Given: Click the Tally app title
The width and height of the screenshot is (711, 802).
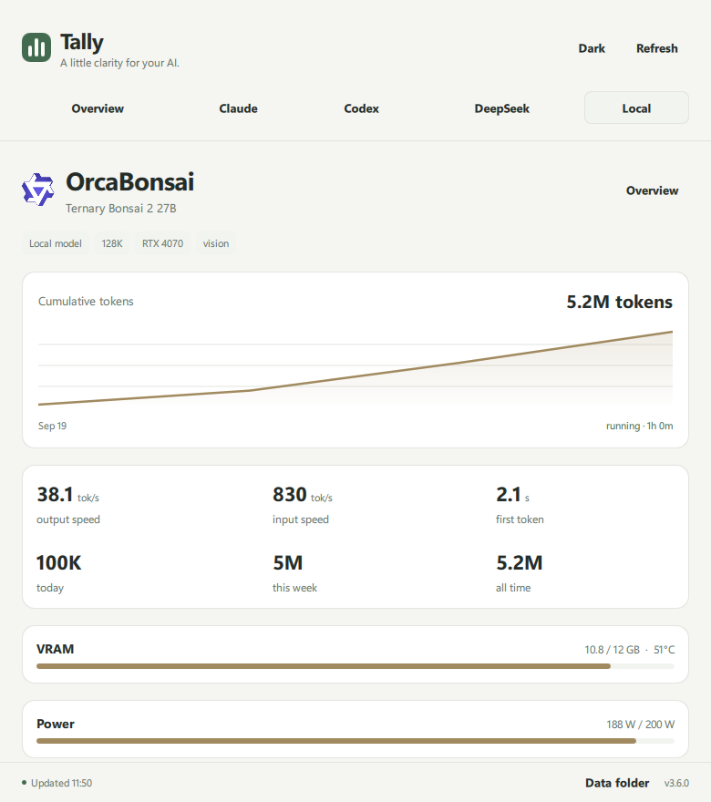Looking at the screenshot, I should pos(82,43).
